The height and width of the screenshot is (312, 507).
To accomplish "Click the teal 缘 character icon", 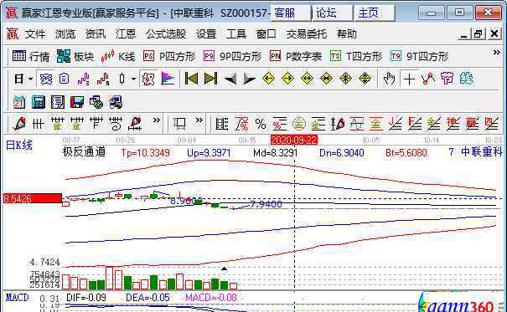I will [466, 79].
